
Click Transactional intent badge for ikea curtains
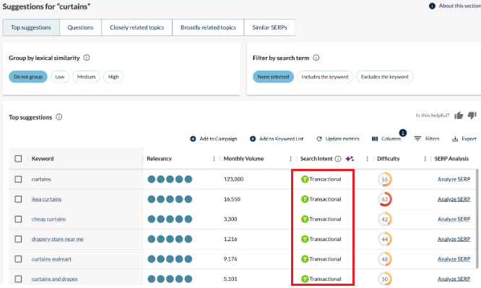[x=321, y=199]
